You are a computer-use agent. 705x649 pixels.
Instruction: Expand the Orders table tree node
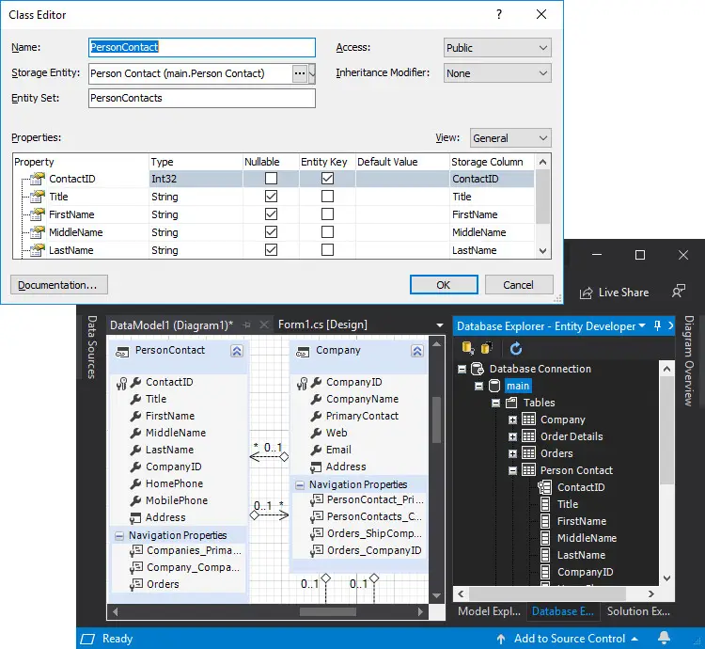point(512,453)
